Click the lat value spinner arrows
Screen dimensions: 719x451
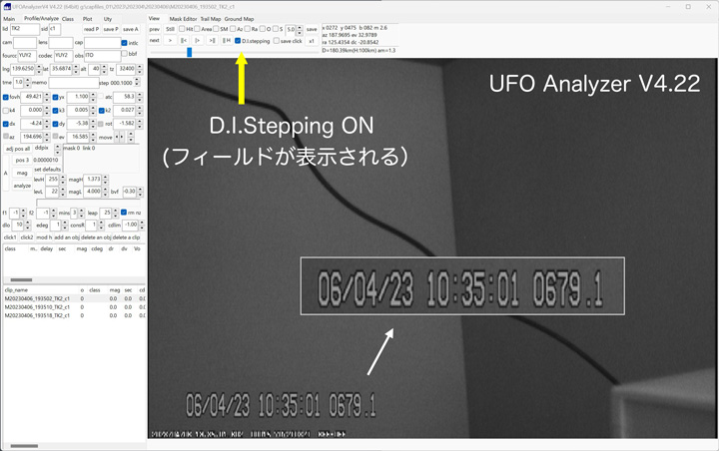pos(76,69)
